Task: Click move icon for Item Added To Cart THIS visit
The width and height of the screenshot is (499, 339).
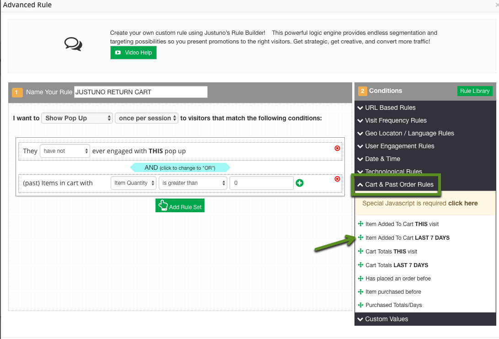Action: 360,224
